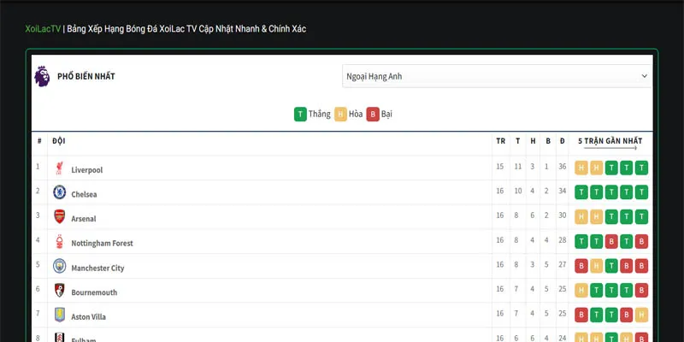
Task: Click the Nottingham Forest crest icon
Action: click(x=59, y=242)
